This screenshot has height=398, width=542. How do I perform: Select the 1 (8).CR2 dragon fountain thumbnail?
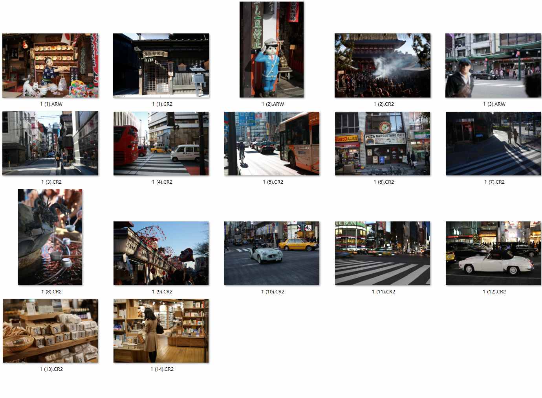click(50, 237)
